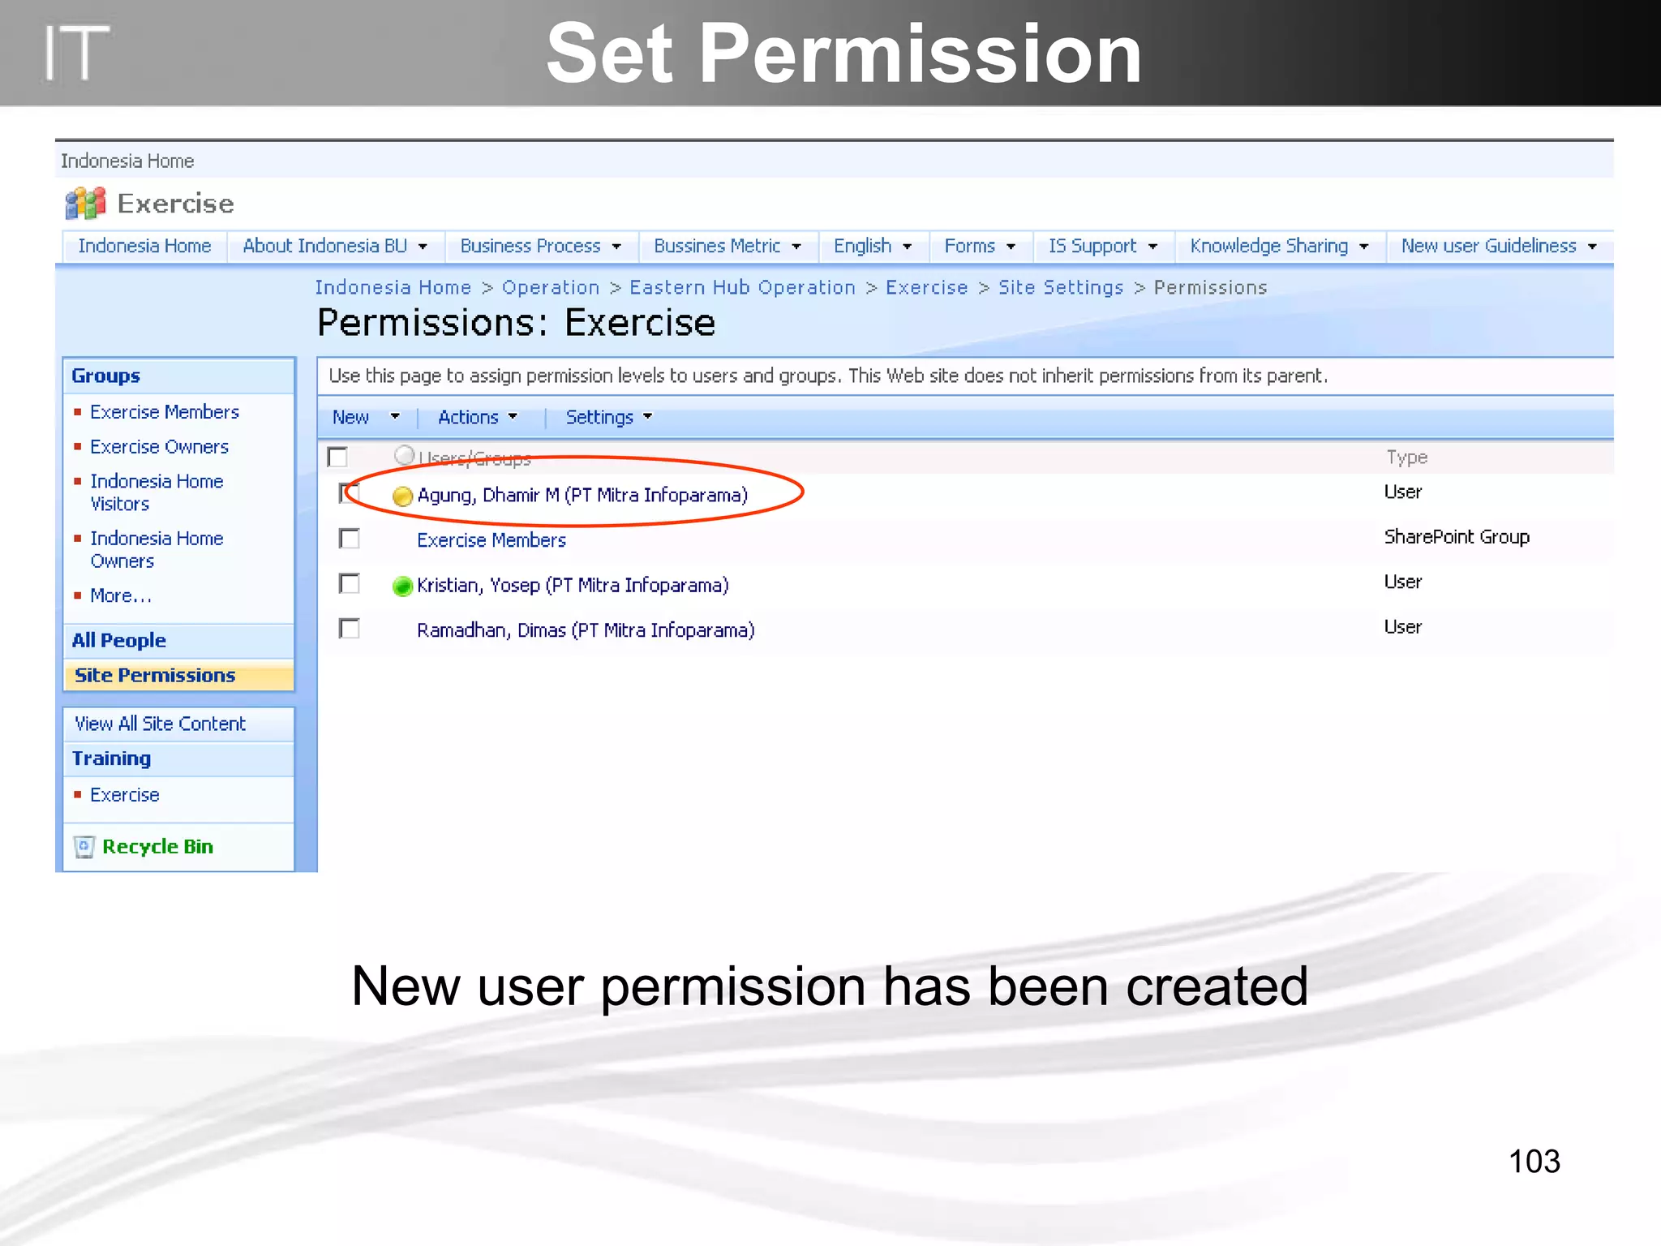Select Site Permissions in sidebar
The image size is (1661, 1246).
tap(155, 675)
